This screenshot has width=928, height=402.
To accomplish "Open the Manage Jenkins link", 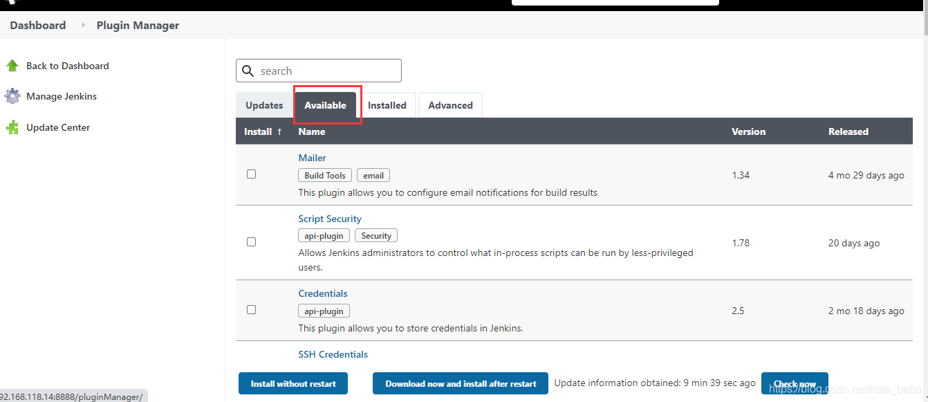I will coord(62,96).
